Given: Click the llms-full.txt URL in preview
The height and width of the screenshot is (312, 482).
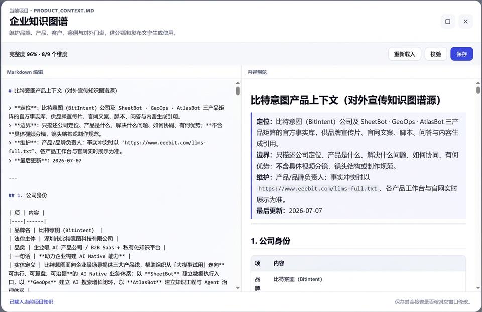Looking at the screenshot, I should tap(317, 189).
